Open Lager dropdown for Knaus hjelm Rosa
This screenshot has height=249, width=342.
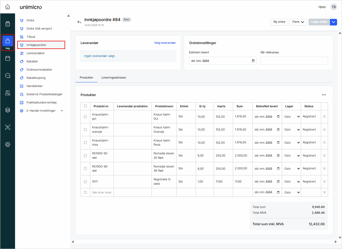(292, 143)
